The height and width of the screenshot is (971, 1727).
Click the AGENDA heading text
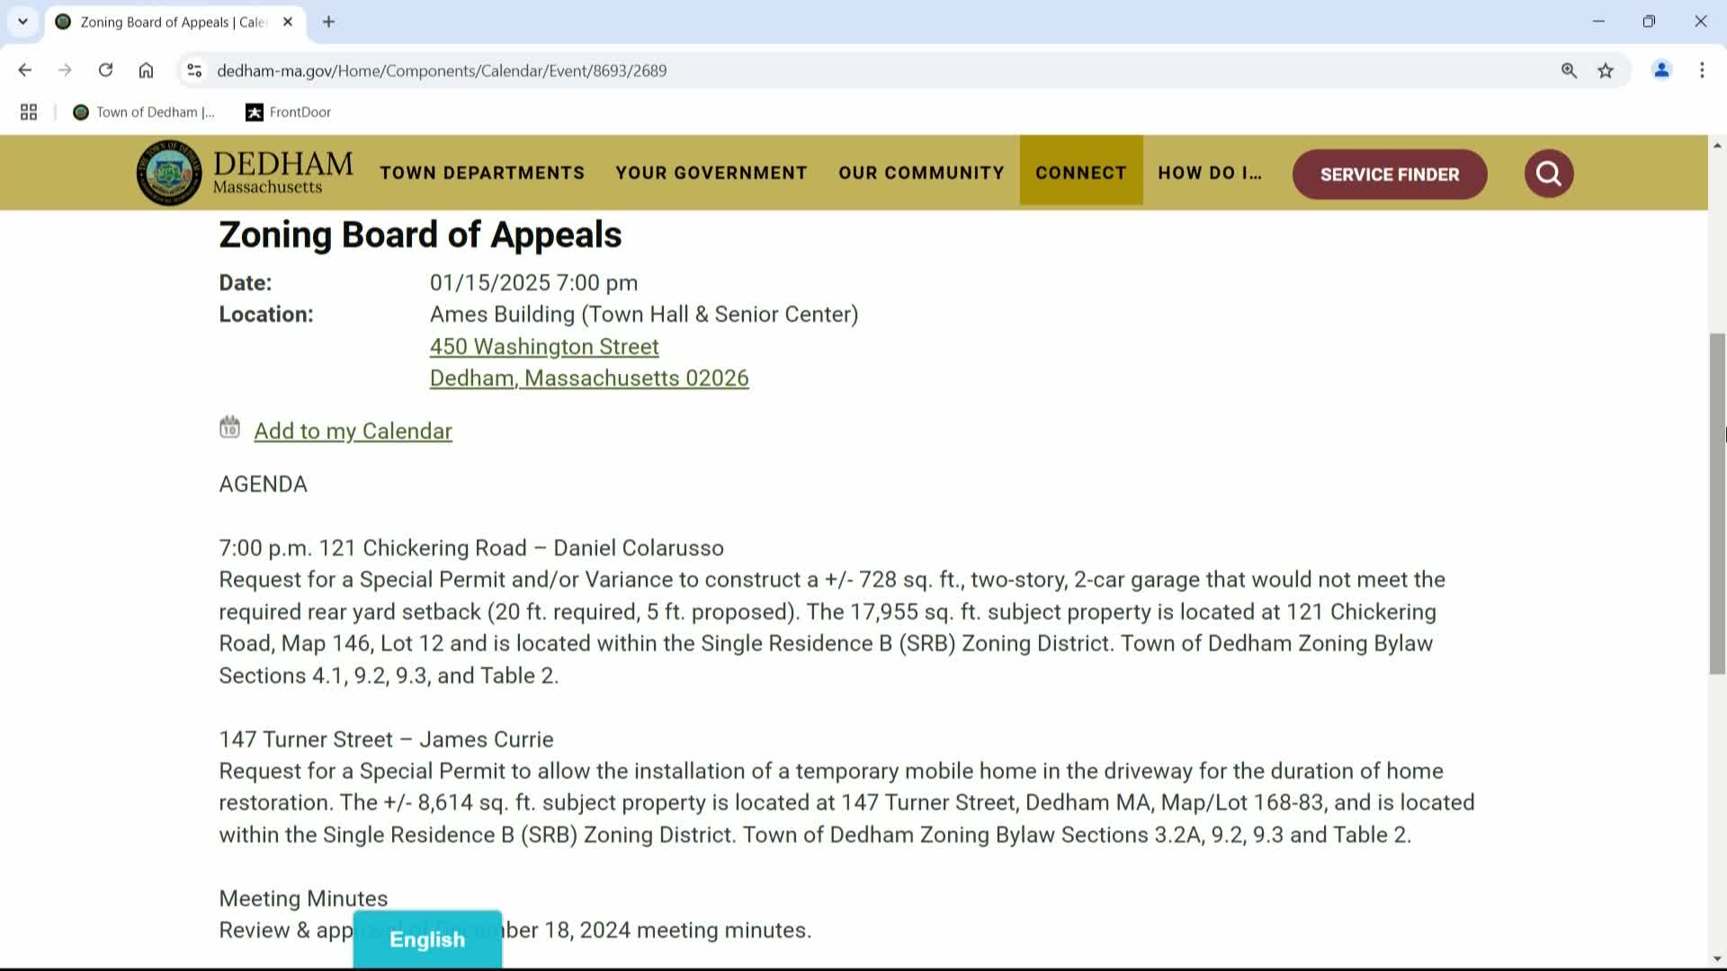coord(264,484)
